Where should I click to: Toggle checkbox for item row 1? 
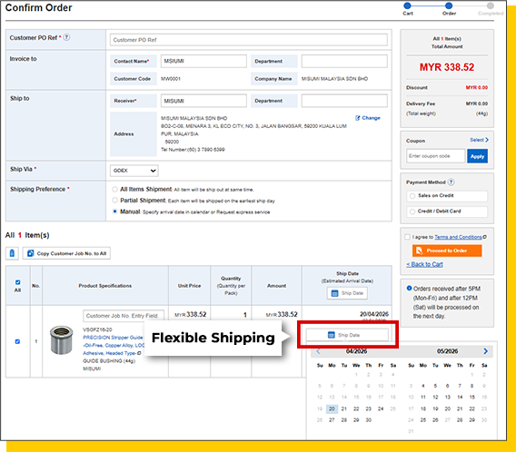tap(18, 341)
